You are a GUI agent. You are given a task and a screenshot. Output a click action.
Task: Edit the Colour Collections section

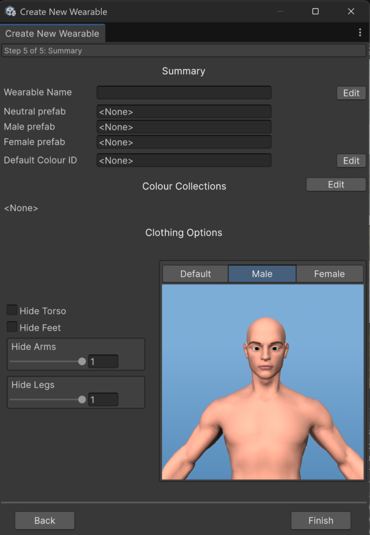click(x=336, y=184)
